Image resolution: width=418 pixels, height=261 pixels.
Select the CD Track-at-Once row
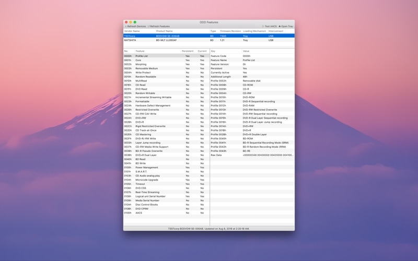pos(166,130)
